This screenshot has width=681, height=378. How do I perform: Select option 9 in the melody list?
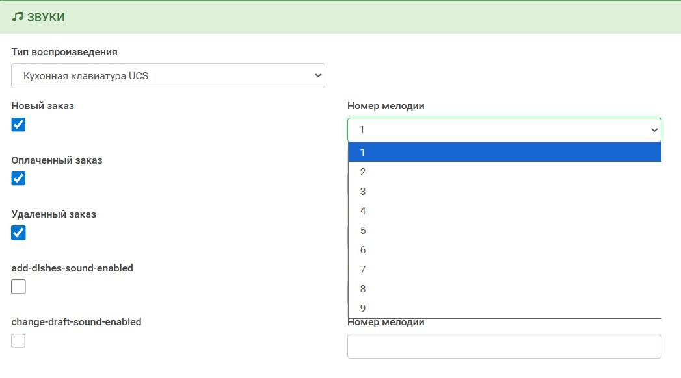click(504, 309)
